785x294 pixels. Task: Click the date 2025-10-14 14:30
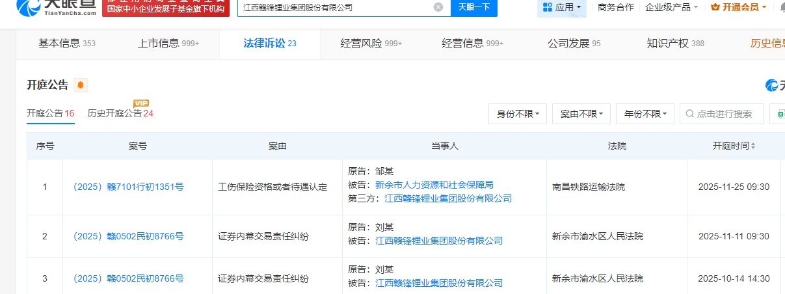(734, 278)
